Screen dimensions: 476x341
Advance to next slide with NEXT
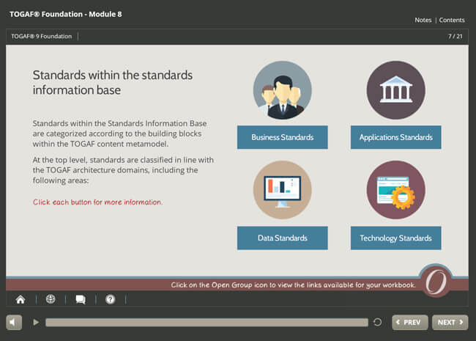(x=450, y=322)
